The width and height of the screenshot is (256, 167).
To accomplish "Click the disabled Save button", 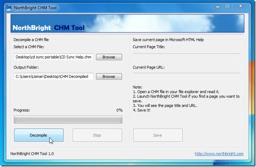I will pyautogui.click(x=158, y=135).
